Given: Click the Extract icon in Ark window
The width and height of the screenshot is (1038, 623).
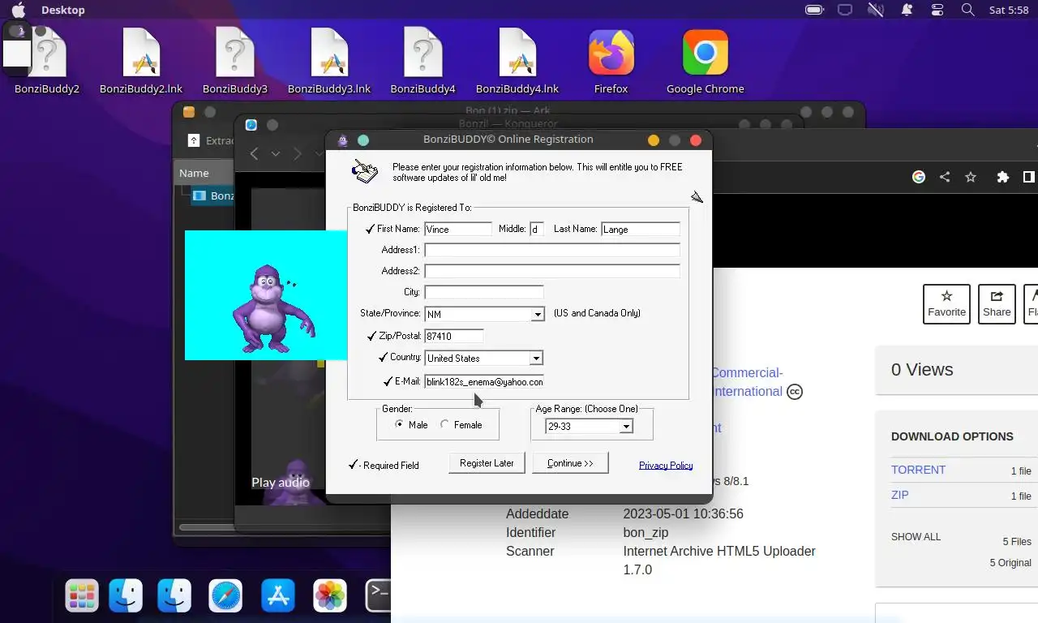Looking at the screenshot, I should click(194, 140).
